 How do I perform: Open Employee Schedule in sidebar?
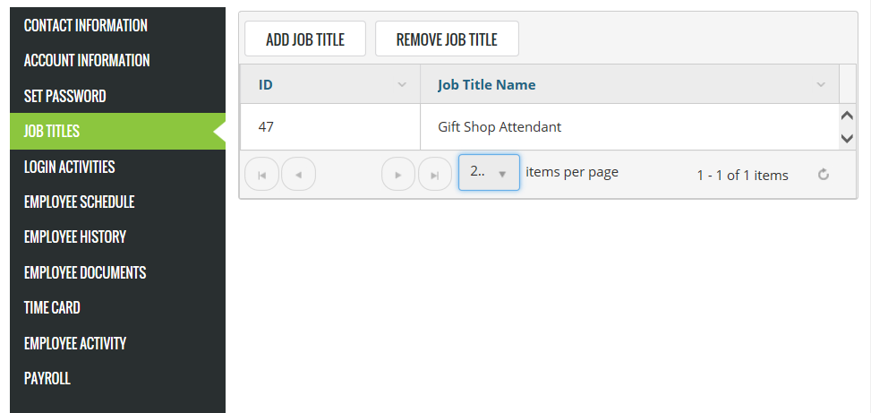coord(80,202)
